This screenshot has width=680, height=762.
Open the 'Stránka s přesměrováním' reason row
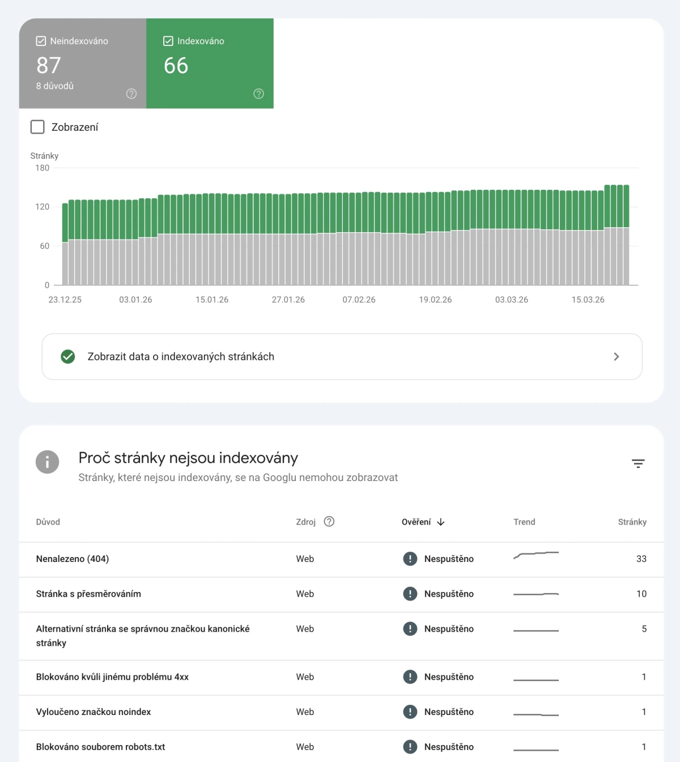tap(88, 594)
